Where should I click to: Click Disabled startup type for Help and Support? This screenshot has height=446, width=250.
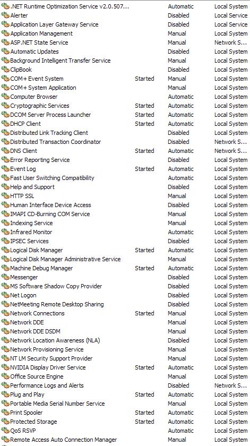pyautogui.click(x=178, y=187)
